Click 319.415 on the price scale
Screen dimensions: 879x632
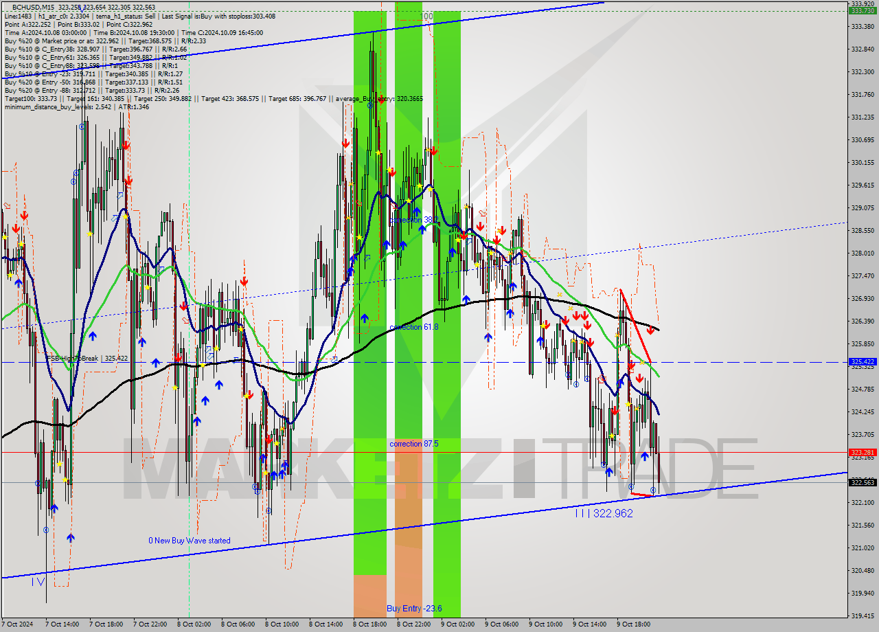coord(863,616)
